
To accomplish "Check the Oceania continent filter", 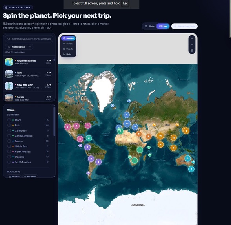I will tap(9, 157).
